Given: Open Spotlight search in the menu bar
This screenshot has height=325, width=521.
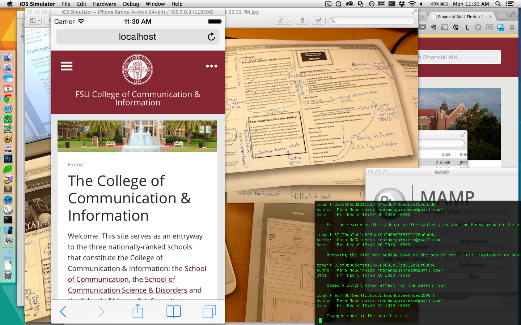Looking at the screenshot, I should [x=498, y=4].
